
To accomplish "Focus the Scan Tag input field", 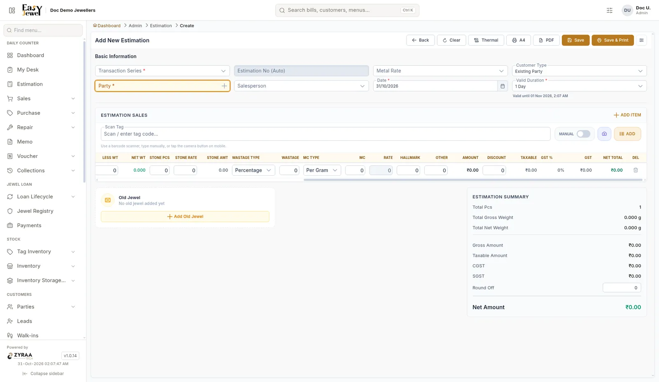I will pos(325,134).
